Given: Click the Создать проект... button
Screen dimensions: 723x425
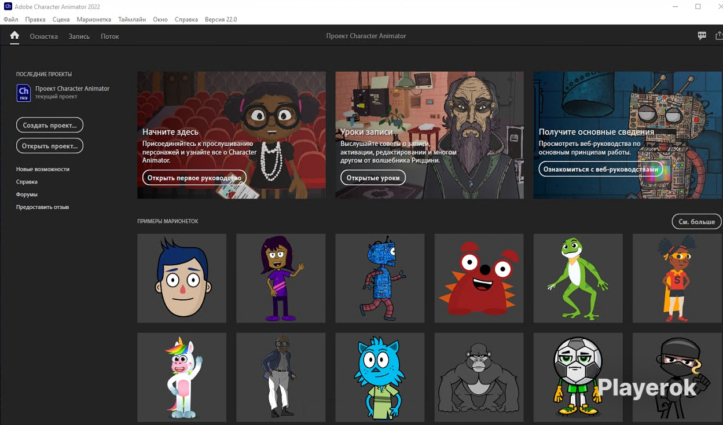Looking at the screenshot, I should (50, 125).
